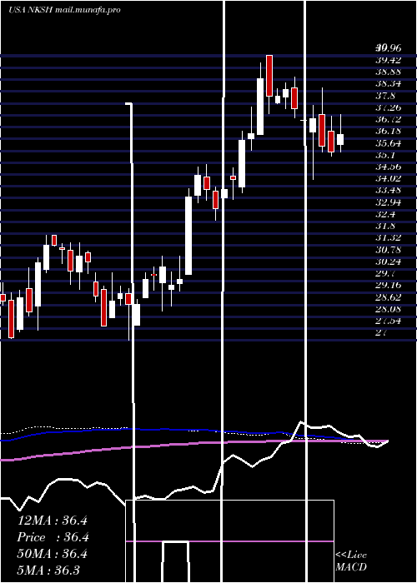Screen dimensions: 417x583
Task: Click the 12MA : 36.4 readout
Action: tap(53, 521)
